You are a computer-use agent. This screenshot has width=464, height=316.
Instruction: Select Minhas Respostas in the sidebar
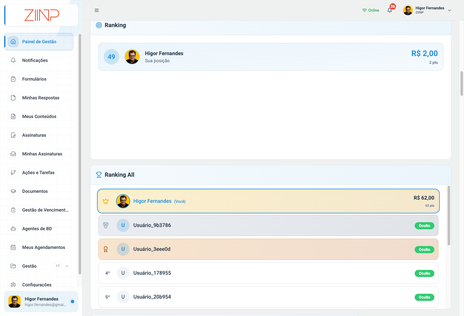pyautogui.click(x=39, y=98)
